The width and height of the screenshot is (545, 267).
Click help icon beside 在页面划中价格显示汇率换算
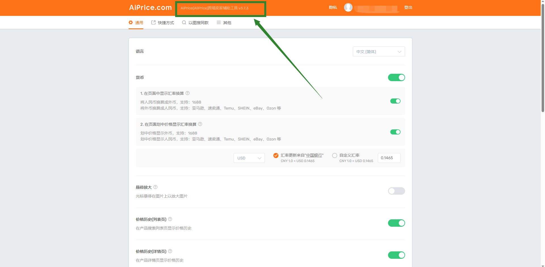pos(200,124)
